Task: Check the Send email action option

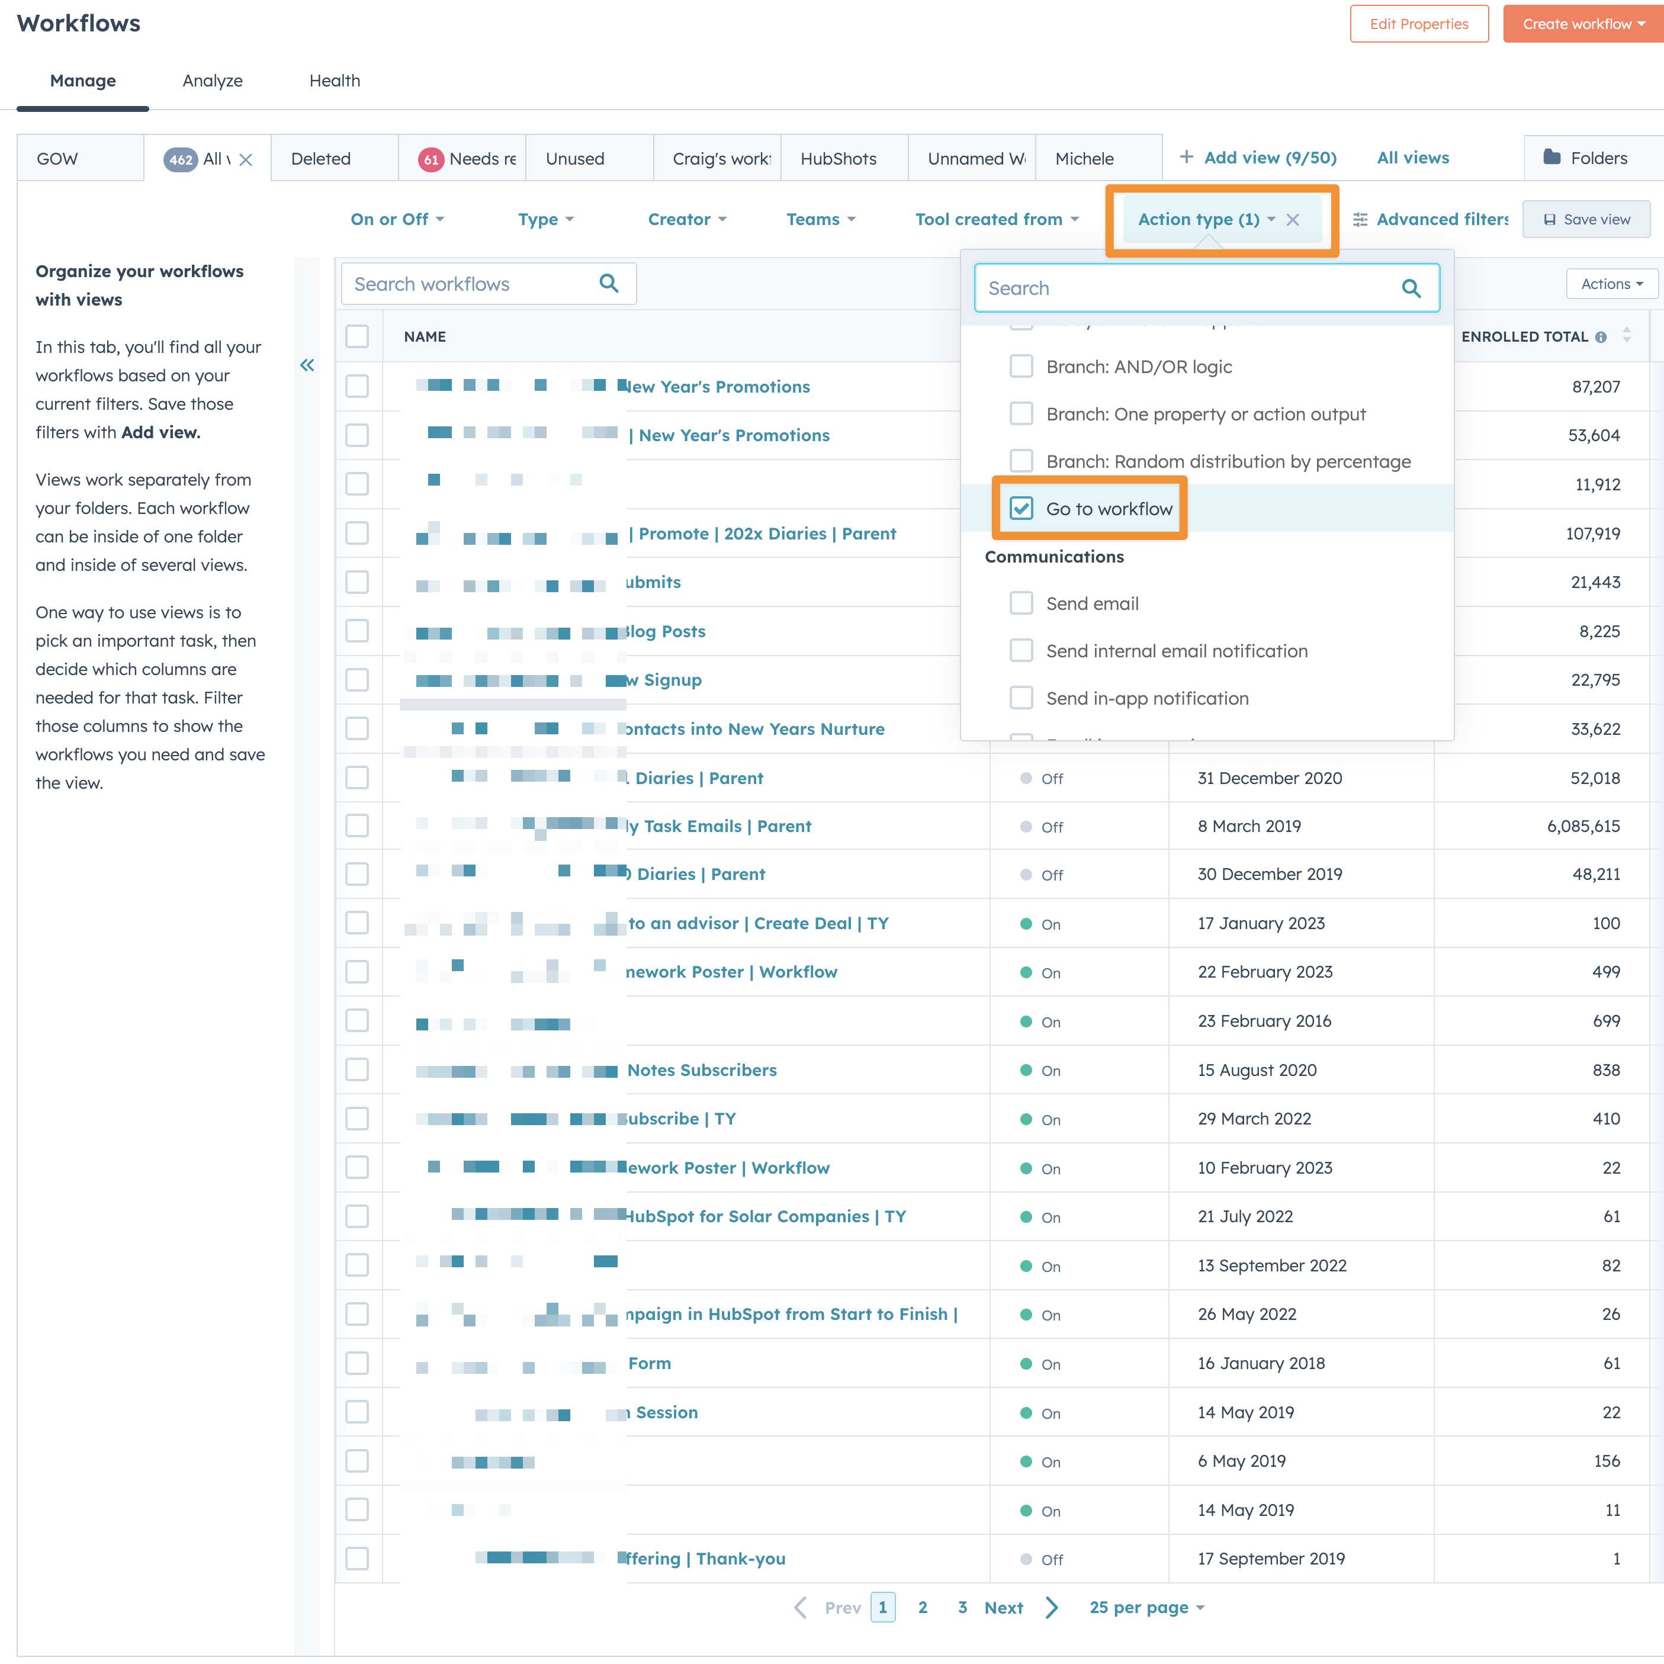Action: tap(1021, 603)
